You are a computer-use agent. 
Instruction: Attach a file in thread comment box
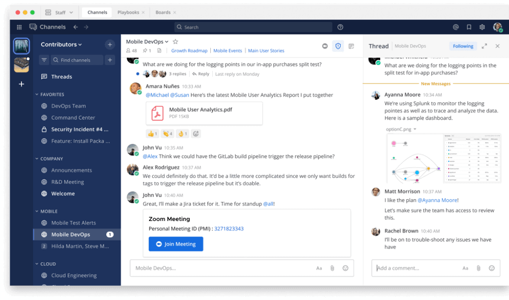tap(478, 268)
